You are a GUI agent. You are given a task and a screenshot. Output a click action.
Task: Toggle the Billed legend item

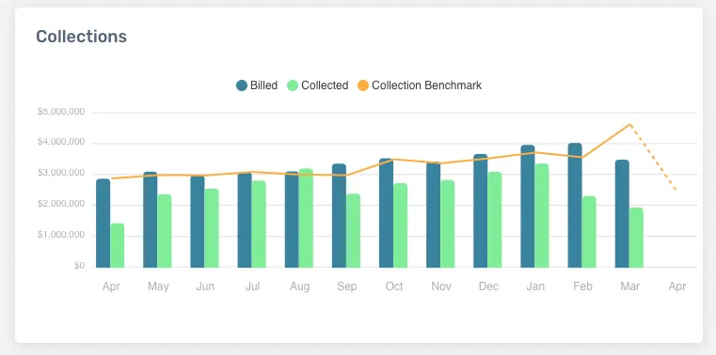(257, 85)
